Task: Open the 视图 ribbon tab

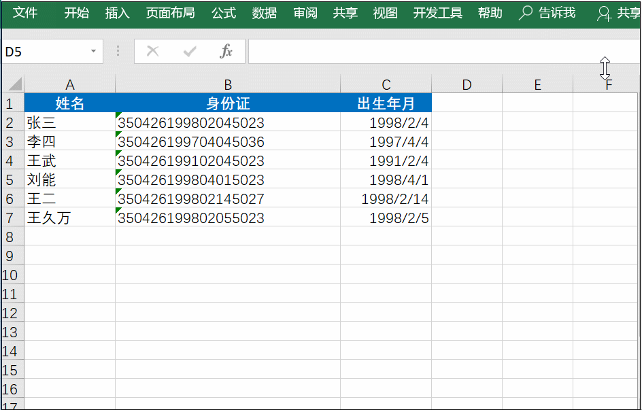Action: coord(386,13)
